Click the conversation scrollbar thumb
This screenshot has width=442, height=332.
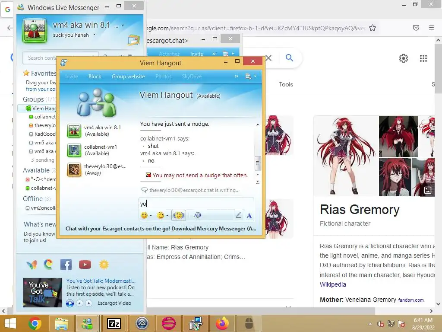pyautogui.click(x=257, y=163)
